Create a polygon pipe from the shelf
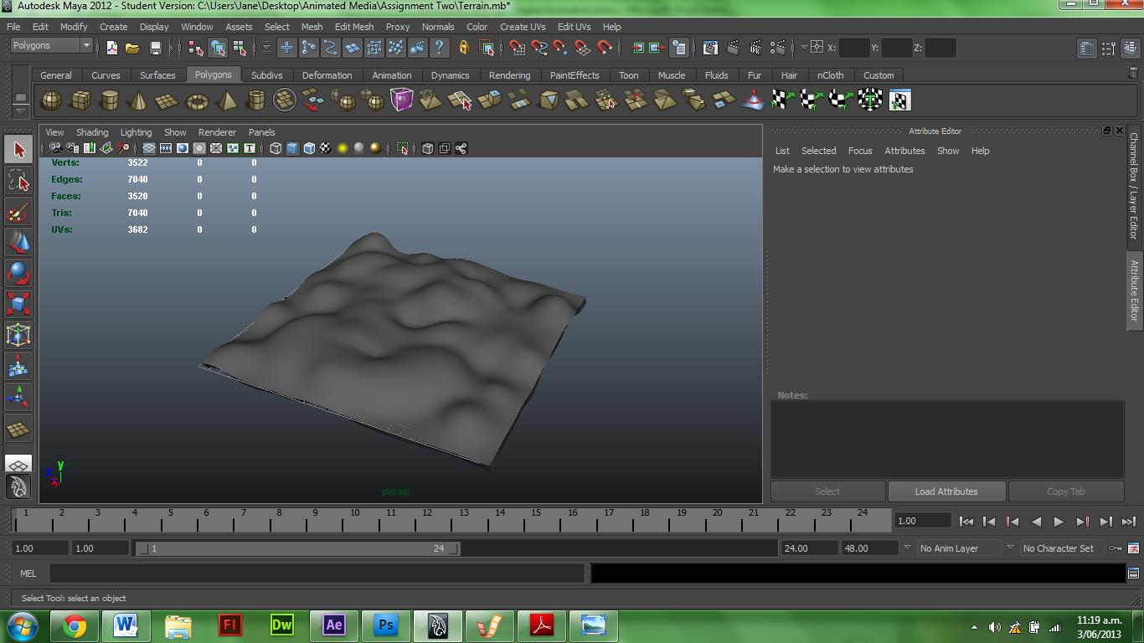 click(255, 100)
